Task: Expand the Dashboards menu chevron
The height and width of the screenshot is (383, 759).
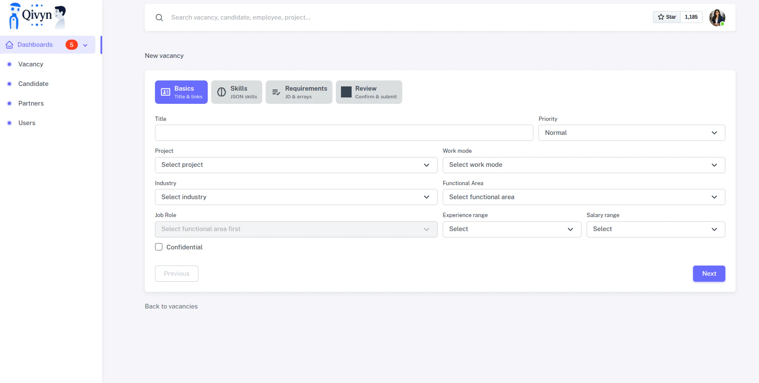Action: coord(85,45)
